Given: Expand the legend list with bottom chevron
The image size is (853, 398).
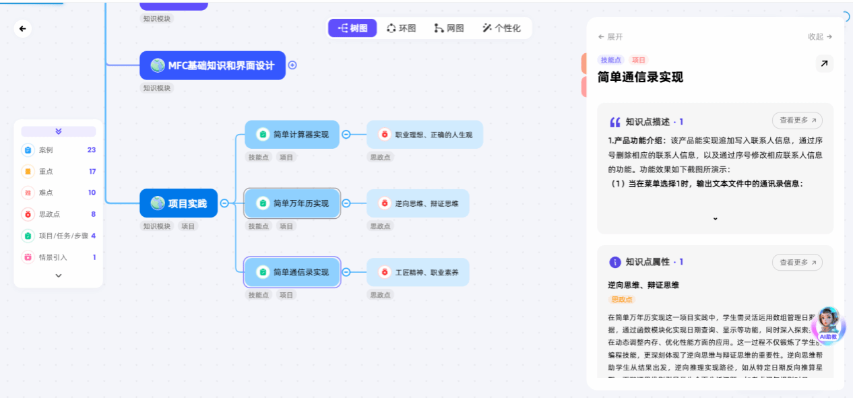Looking at the screenshot, I should pos(59,275).
